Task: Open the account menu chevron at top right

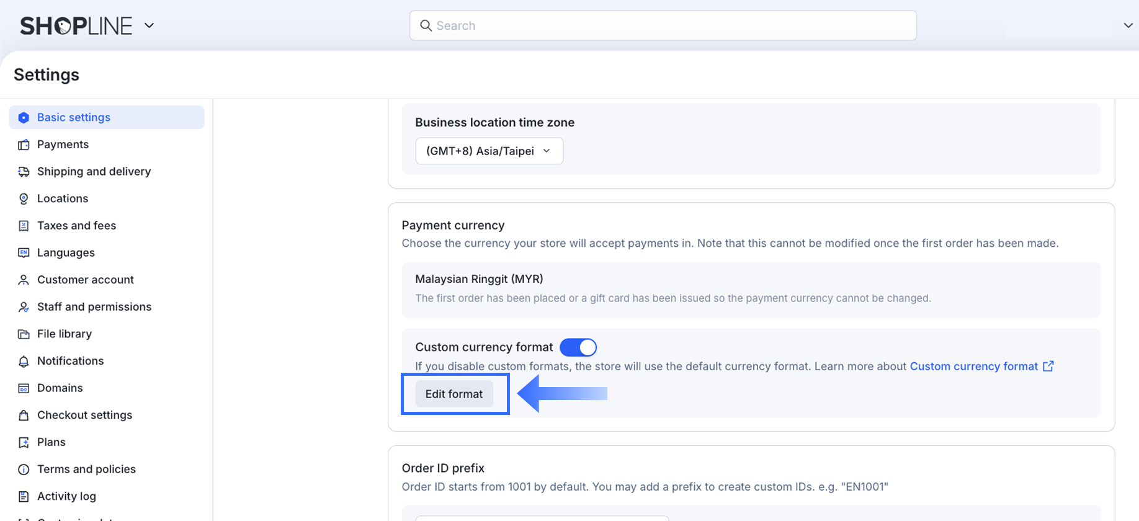Action: coord(1128,25)
